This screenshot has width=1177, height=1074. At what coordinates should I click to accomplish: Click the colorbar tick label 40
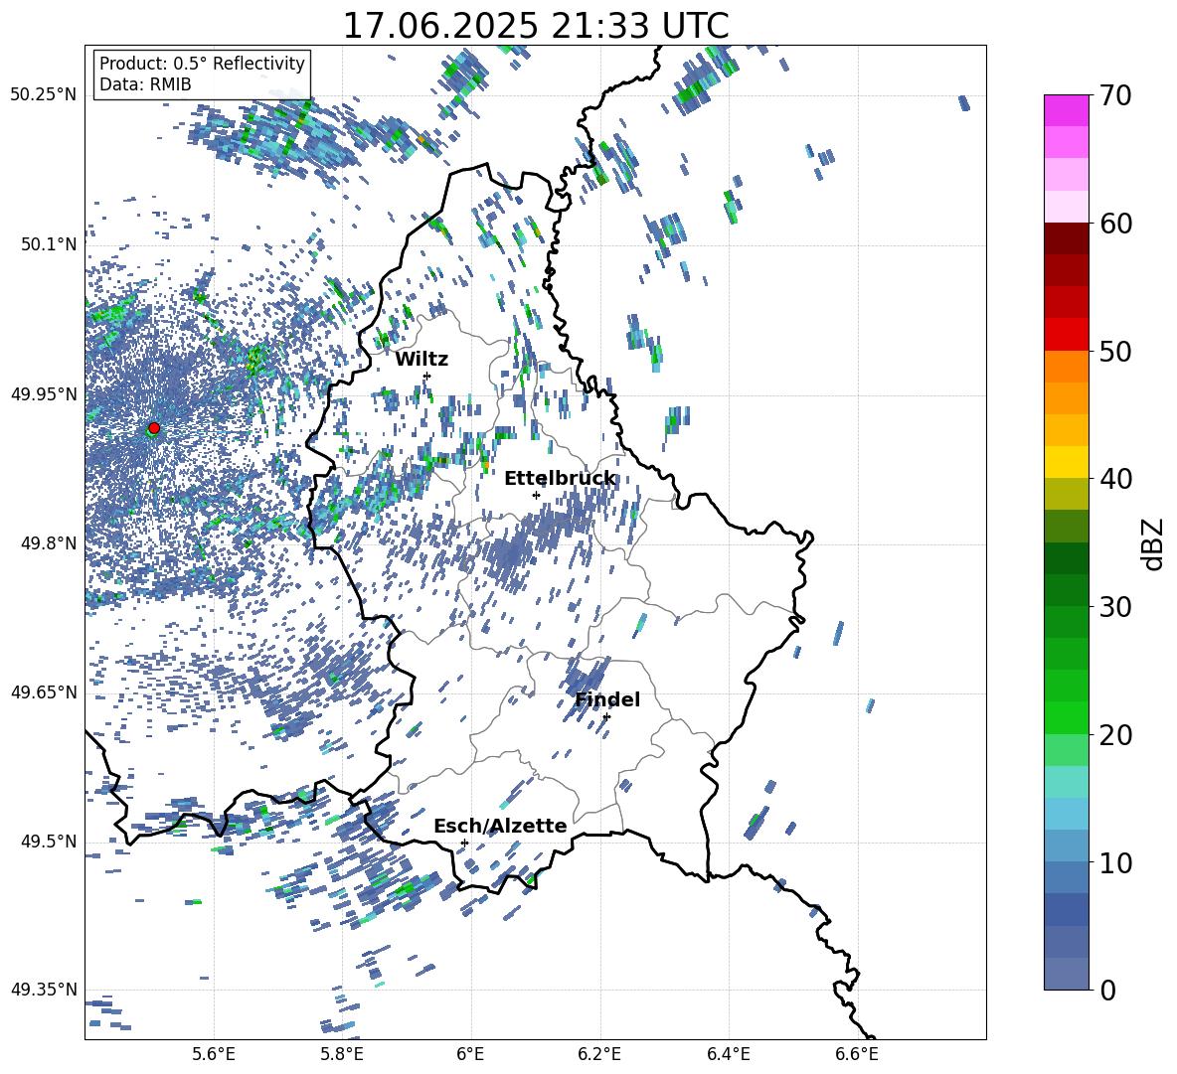pos(1115,479)
